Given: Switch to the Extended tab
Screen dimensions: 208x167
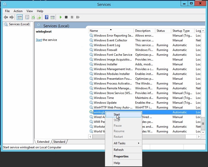Looking at the screenshot, I should [43, 142].
